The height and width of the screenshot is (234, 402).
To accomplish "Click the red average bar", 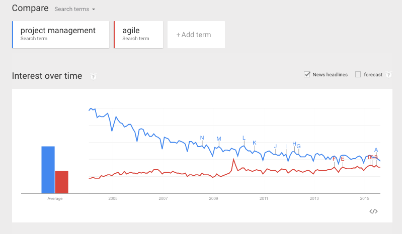I will (x=62, y=182).
